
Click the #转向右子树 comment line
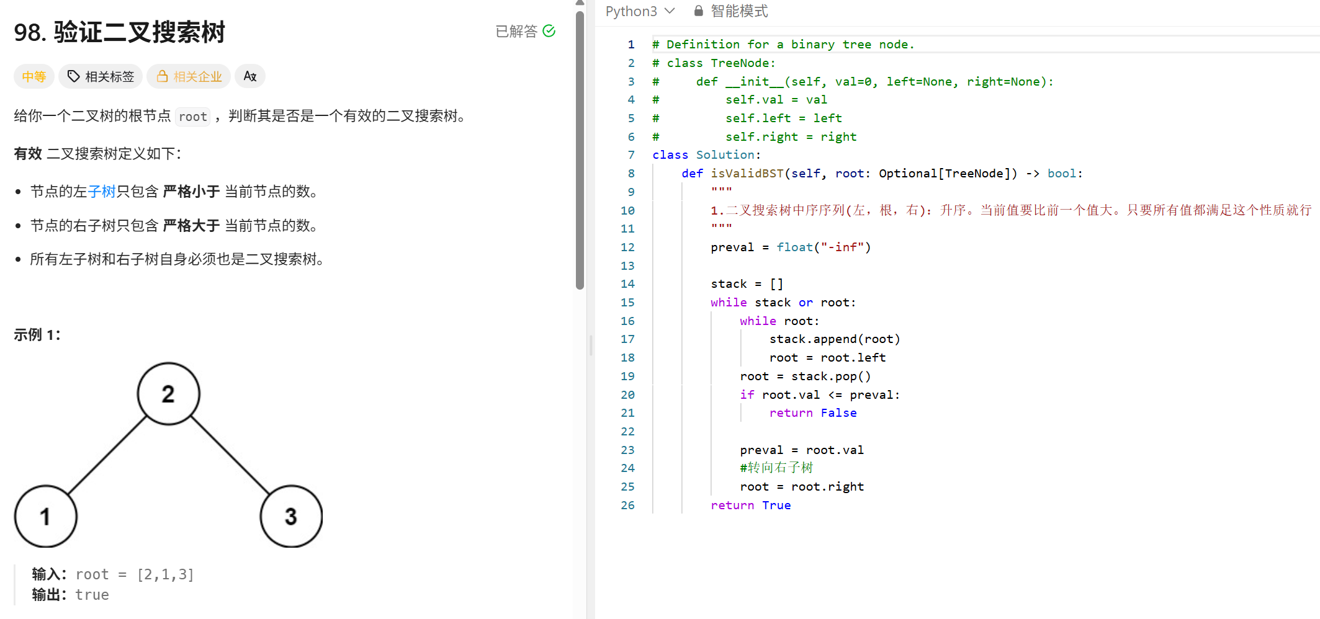click(776, 468)
